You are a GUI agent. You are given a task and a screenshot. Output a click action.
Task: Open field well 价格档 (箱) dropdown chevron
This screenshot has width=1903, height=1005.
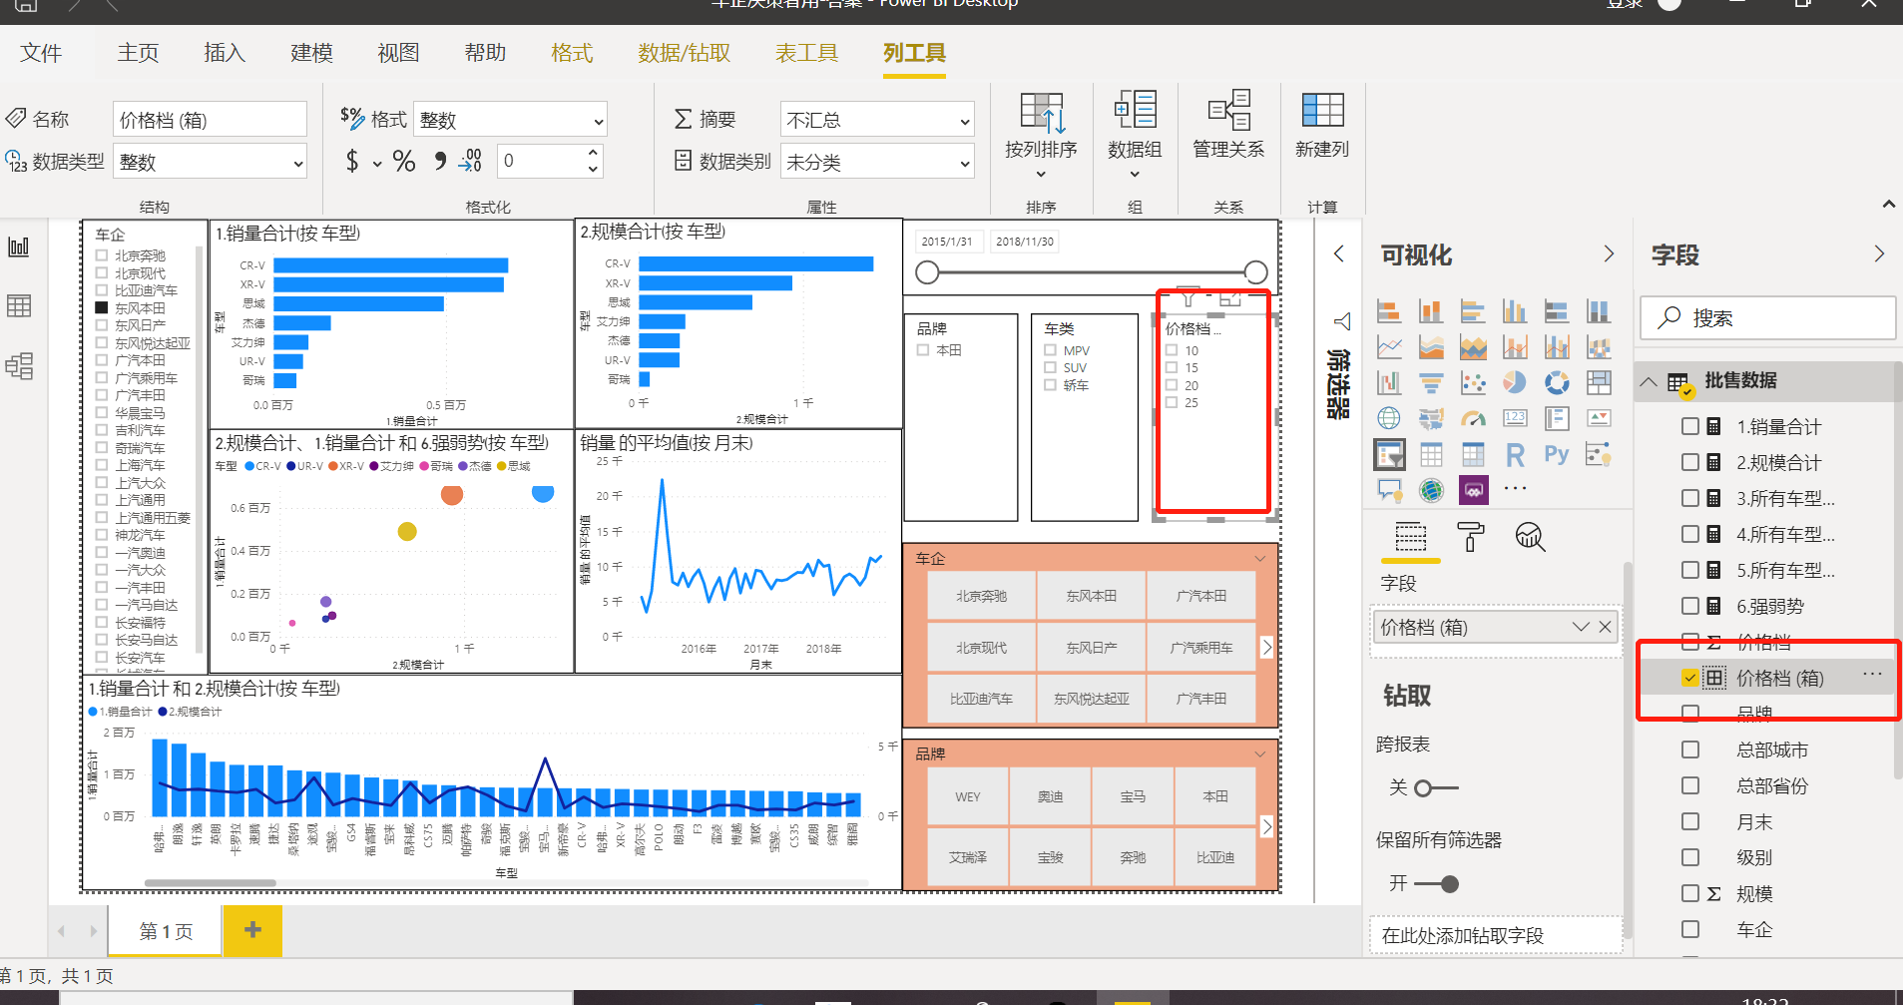tap(1581, 627)
